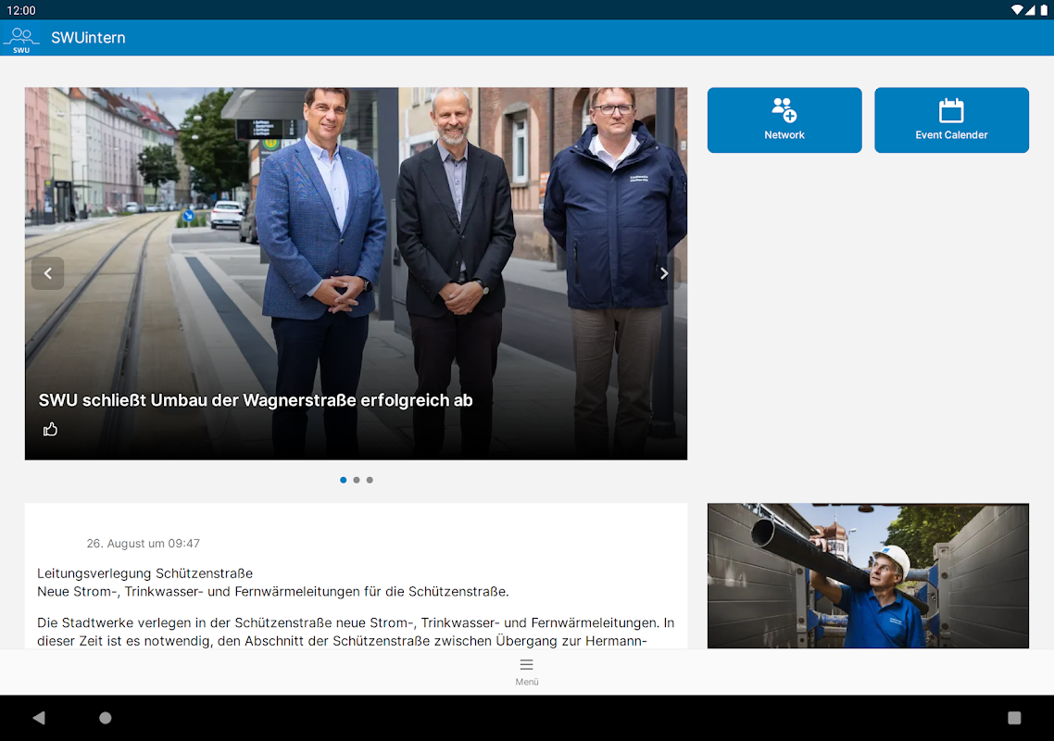Show previous carousel slide arrow
The image size is (1054, 741).
(48, 273)
